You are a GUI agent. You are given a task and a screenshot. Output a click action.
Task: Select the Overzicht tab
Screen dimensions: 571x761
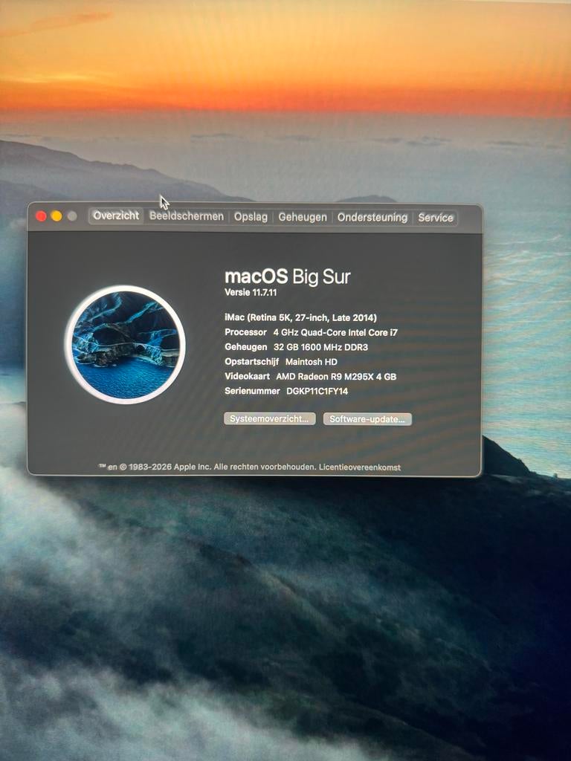point(116,216)
